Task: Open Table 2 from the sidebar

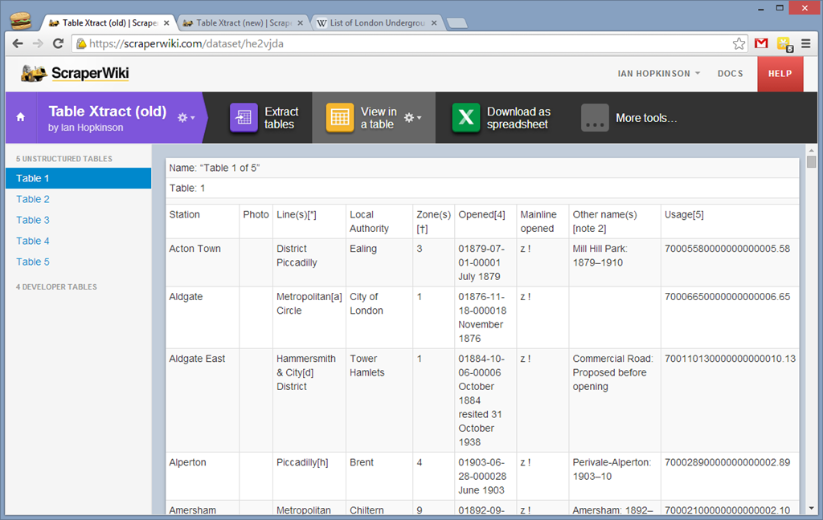Action: point(32,199)
